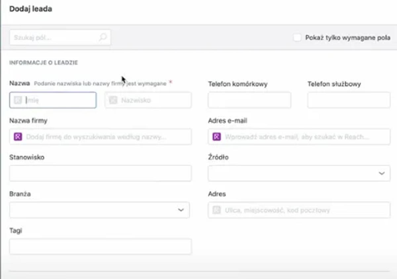This screenshot has width=397, height=279.
Task: Click into the Imię input field
Action: pyautogui.click(x=53, y=100)
